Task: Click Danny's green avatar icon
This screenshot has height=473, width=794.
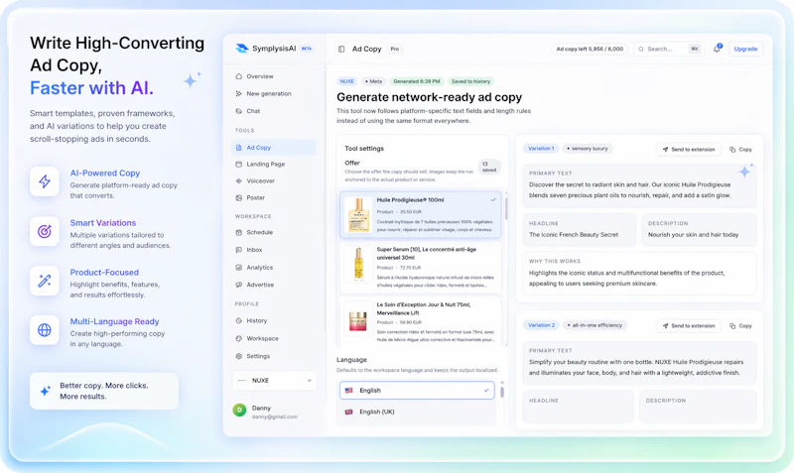Action: pyautogui.click(x=239, y=411)
